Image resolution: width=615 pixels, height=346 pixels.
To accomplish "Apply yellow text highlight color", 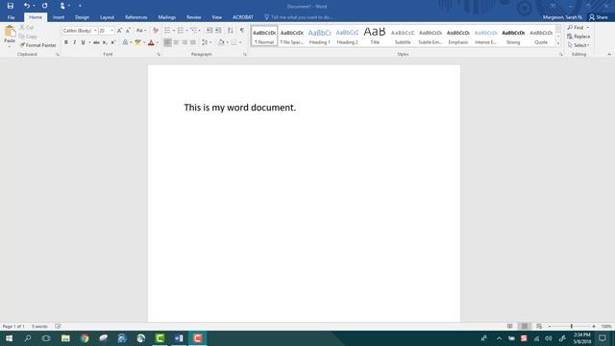I will (137, 42).
